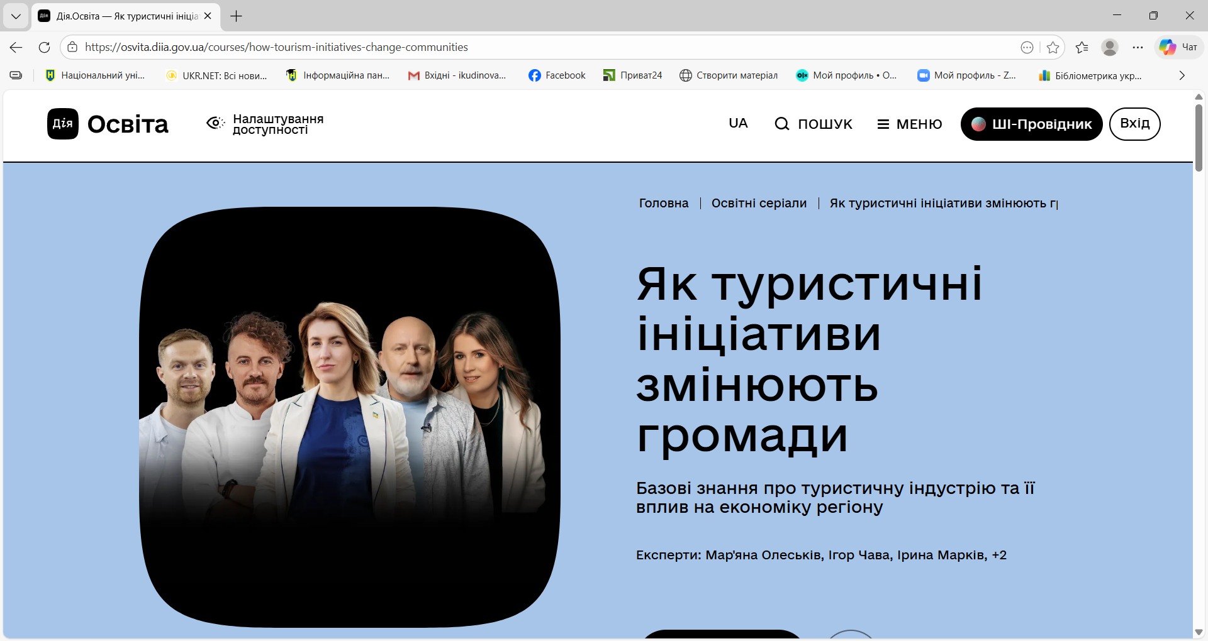This screenshot has height=641, width=1208.
Task: Close the Дія.Освіта browser tab
Action: [208, 16]
